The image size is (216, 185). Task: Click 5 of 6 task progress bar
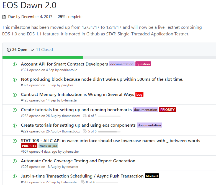[x=109, y=132]
